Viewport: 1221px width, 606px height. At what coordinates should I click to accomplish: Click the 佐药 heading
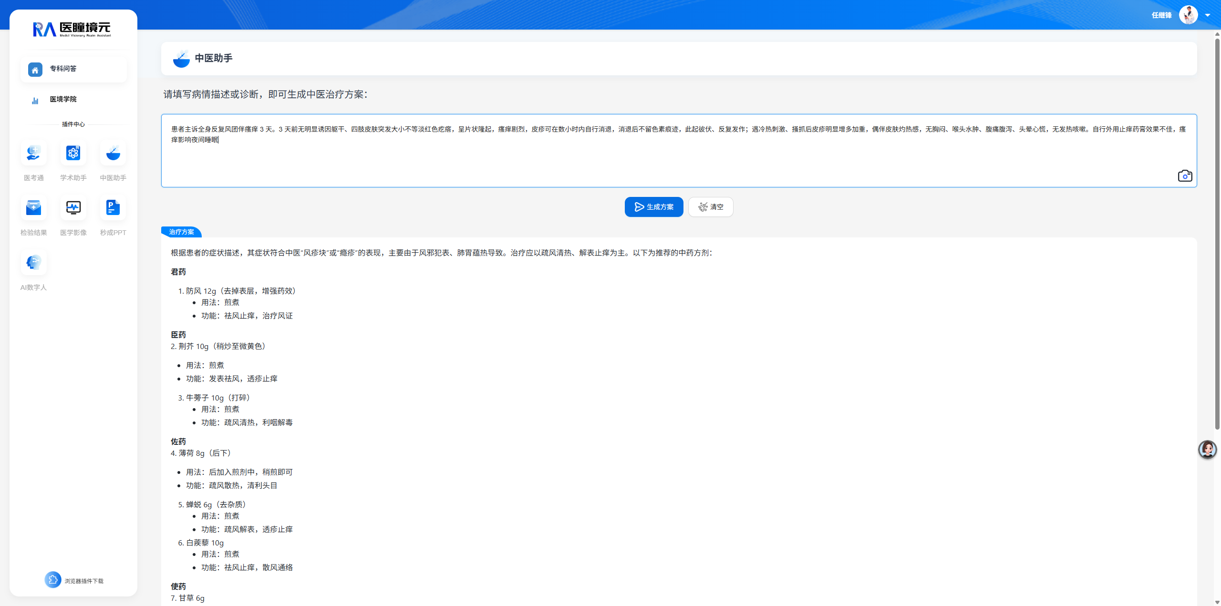[178, 442]
